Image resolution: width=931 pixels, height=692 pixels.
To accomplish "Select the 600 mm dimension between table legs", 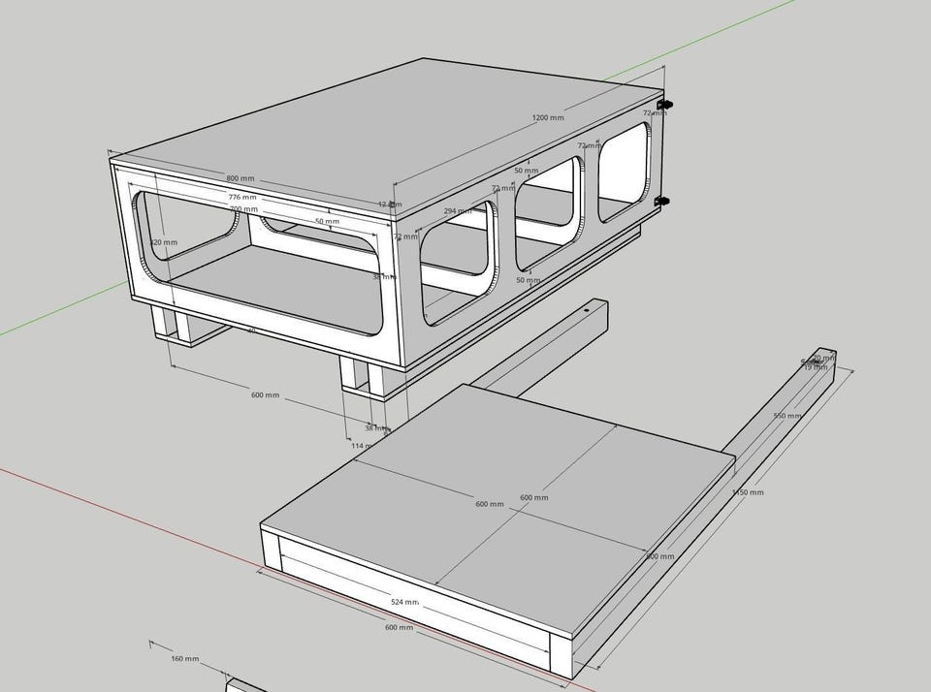I will (x=265, y=394).
